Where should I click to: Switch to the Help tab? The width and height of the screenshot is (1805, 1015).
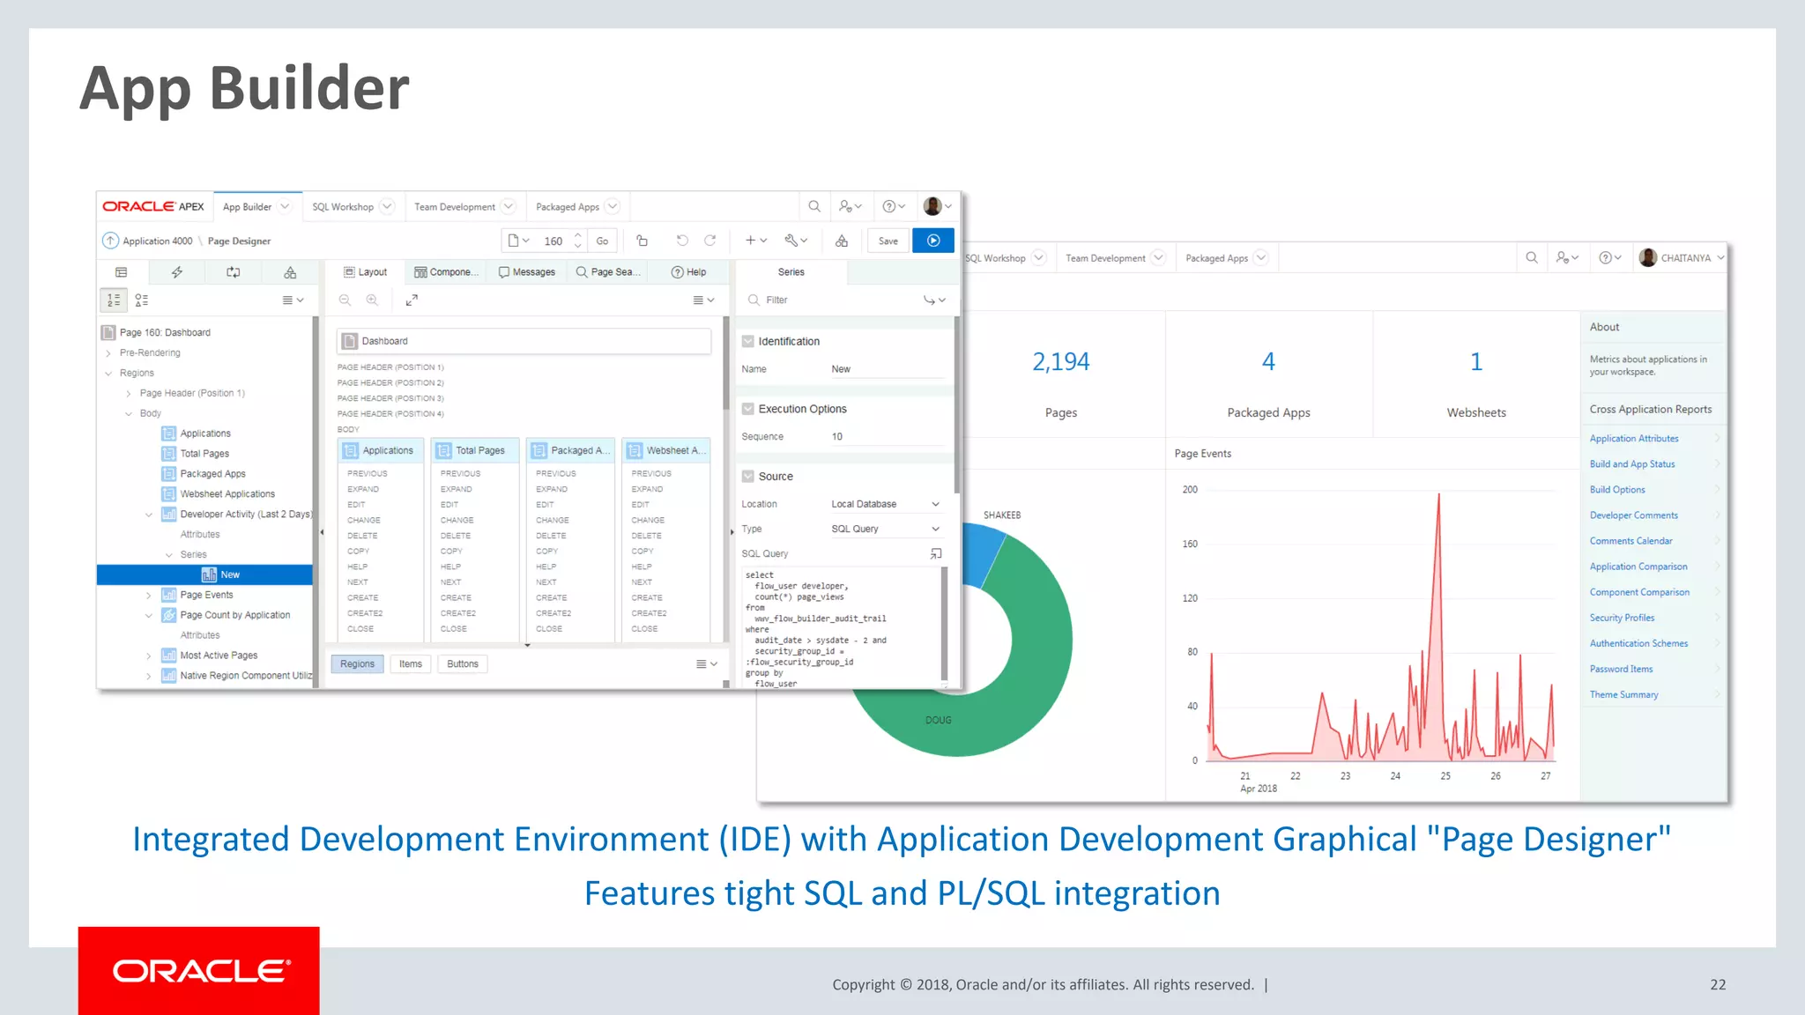[688, 272]
